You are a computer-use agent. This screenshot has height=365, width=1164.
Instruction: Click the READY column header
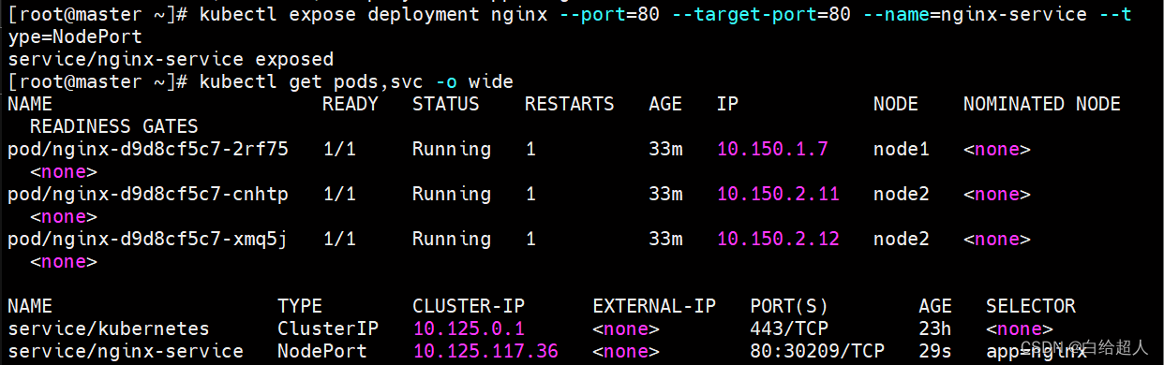[x=351, y=104]
